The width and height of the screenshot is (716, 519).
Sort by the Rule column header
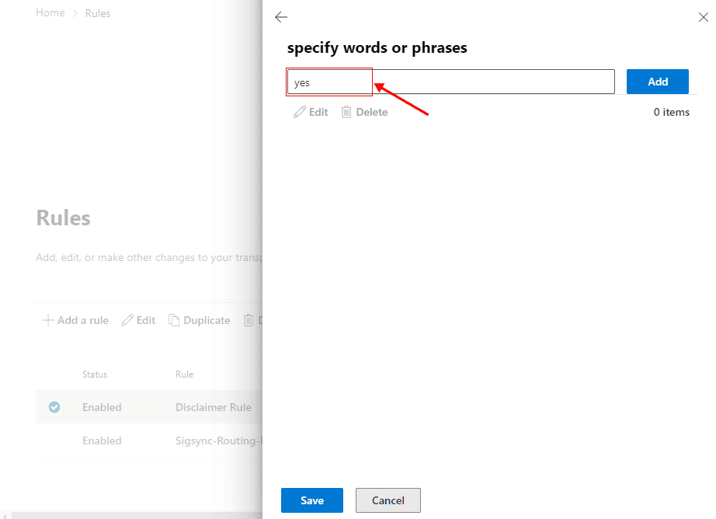tap(184, 374)
